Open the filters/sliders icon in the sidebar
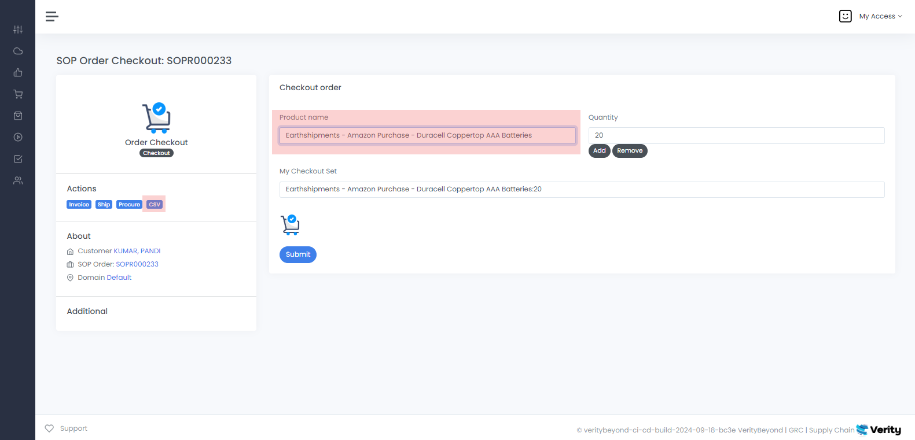915x440 pixels. point(18,29)
